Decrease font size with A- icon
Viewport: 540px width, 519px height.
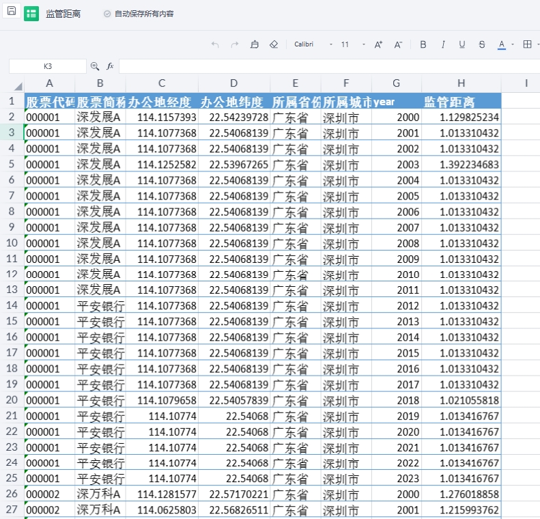tap(398, 44)
